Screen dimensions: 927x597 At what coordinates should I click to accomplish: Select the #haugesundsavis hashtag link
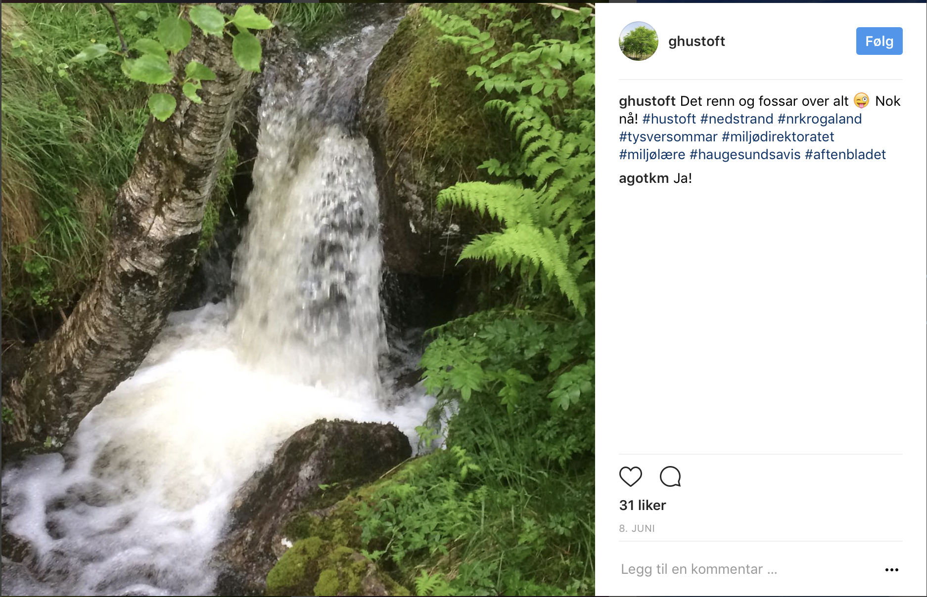tap(745, 155)
